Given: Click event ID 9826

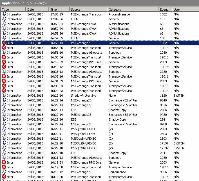Looking at the screenshot, I should tap(163, 172).
